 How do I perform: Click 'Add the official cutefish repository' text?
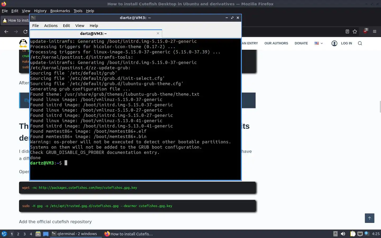55,222
